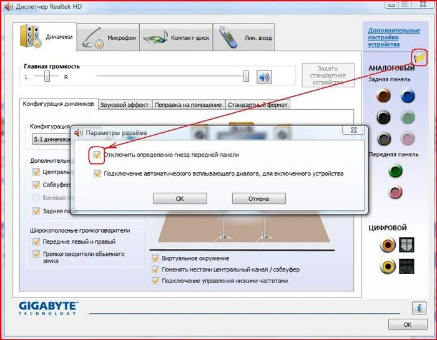The image size is (437, 340).
Task: Click Отмена in the connector dialog
Action: (x=259, y=198)
